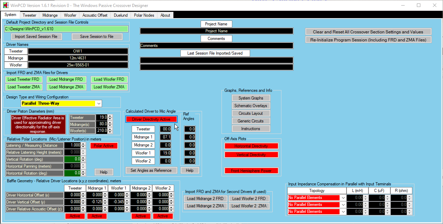Image resolution: width=443 pixels, height=224 pixels.
Task: Switch to the Tweeter tab
Action: [x=29, y=15]
